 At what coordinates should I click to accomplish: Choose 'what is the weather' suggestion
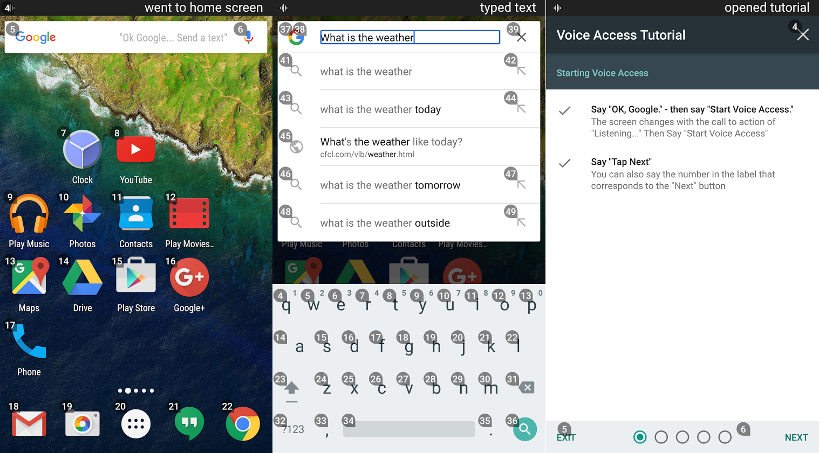(366, 72)
